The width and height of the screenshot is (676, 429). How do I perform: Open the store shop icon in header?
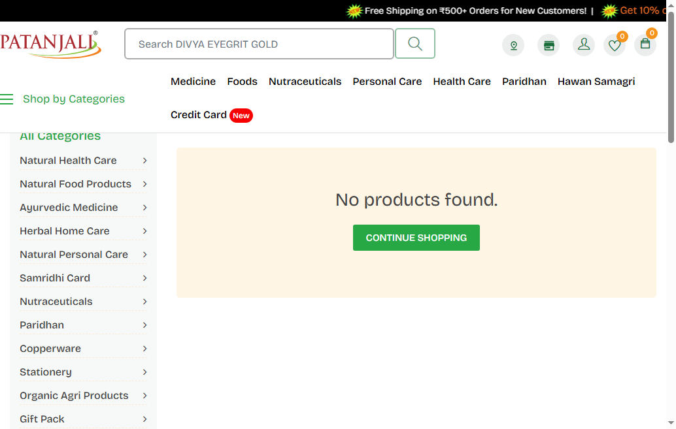(549, 45)
